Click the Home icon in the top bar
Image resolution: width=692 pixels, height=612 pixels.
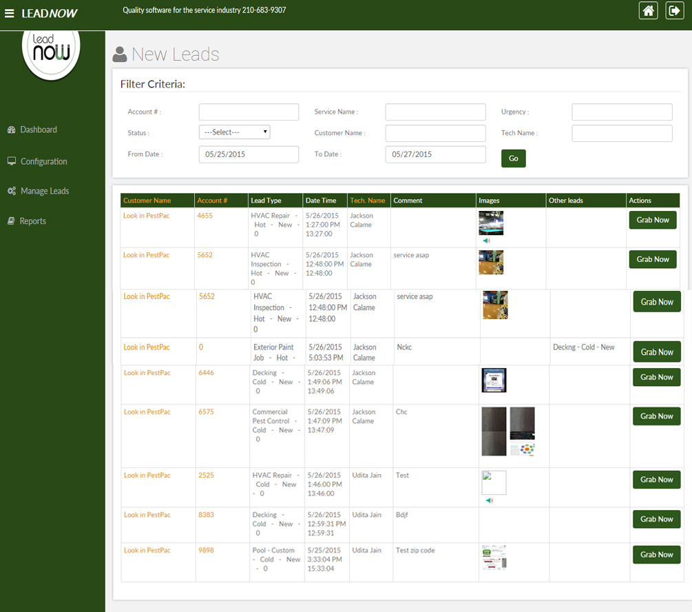(648, 10)
